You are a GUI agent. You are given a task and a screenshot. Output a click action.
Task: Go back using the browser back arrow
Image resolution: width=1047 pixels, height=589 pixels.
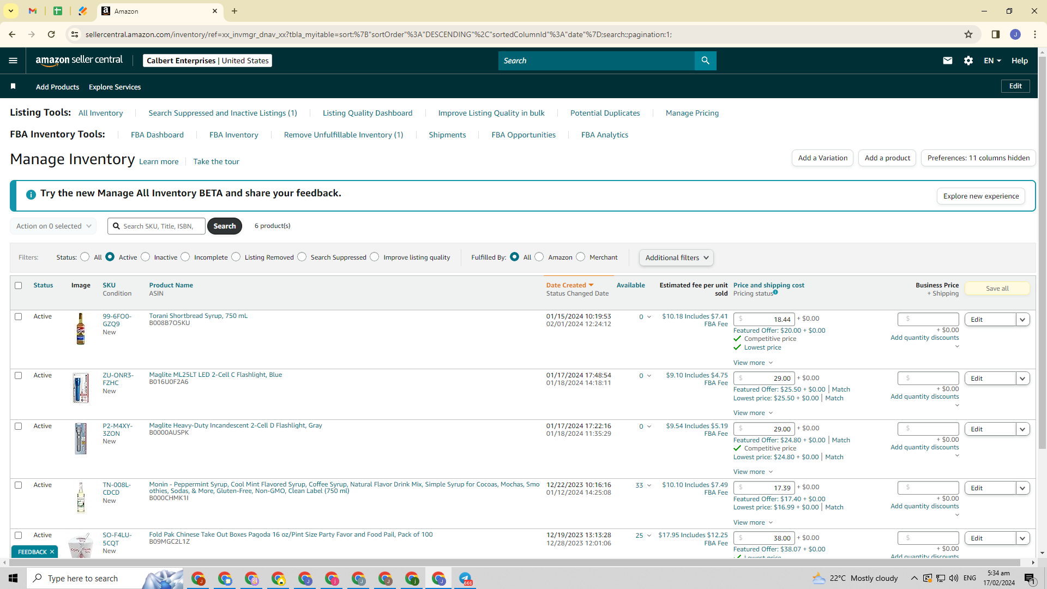(x=12, y=34)
